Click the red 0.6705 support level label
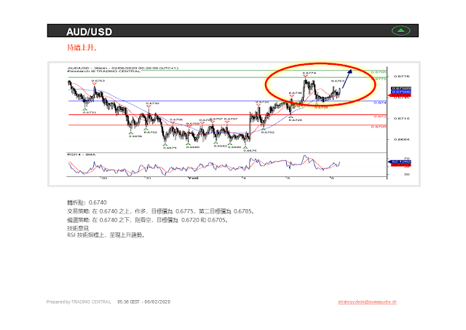 click(x=379, y=127)
